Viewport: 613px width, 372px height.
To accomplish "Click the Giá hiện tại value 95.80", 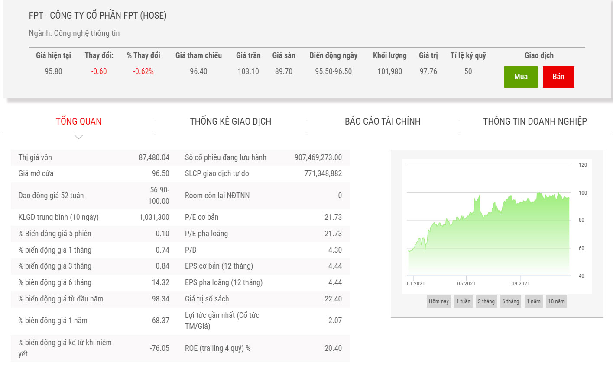I will click(x=53, y=71).
